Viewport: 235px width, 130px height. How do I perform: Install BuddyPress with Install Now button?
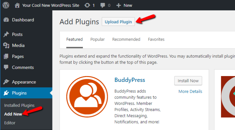click(188, 81)
